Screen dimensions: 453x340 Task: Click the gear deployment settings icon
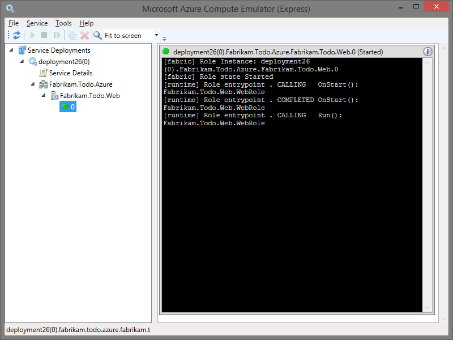point(72,35)
